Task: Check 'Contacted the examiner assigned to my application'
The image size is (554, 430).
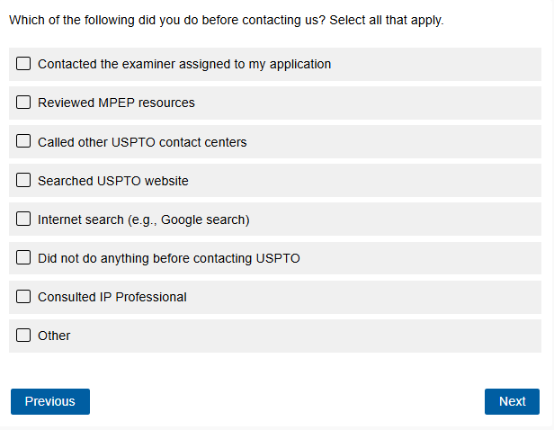Action: [x=23, y=64]
